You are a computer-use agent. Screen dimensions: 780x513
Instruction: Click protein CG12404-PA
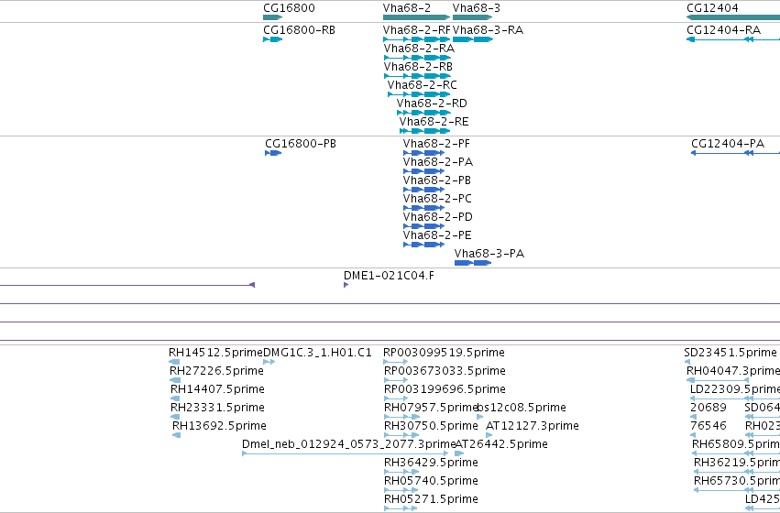728,144
